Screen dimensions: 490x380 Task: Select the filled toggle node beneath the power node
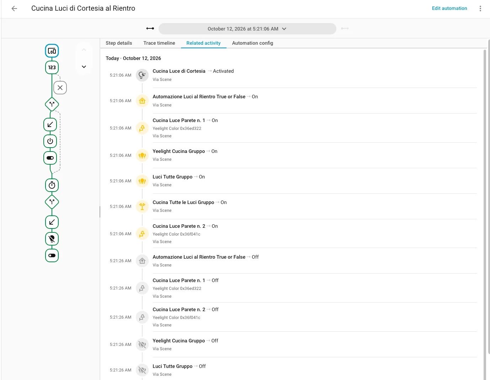pyautogui.click(x=50, y=158)
